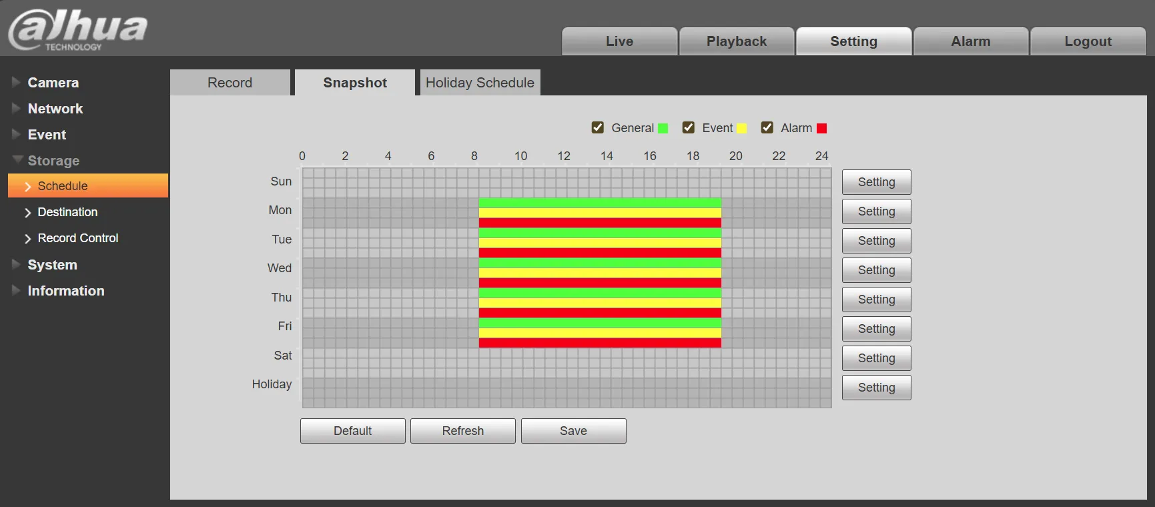Click the Sunday row in schedule grid

pos(566,182)
